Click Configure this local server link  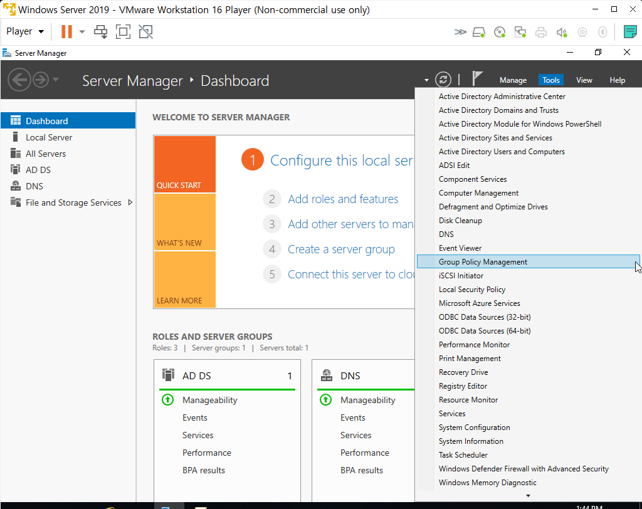(x=342, y=160)
